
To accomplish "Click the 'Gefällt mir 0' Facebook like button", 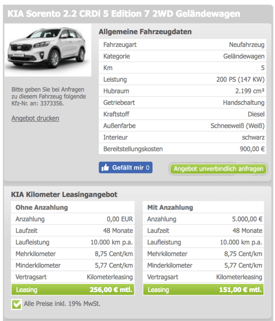I will point(125,167).
